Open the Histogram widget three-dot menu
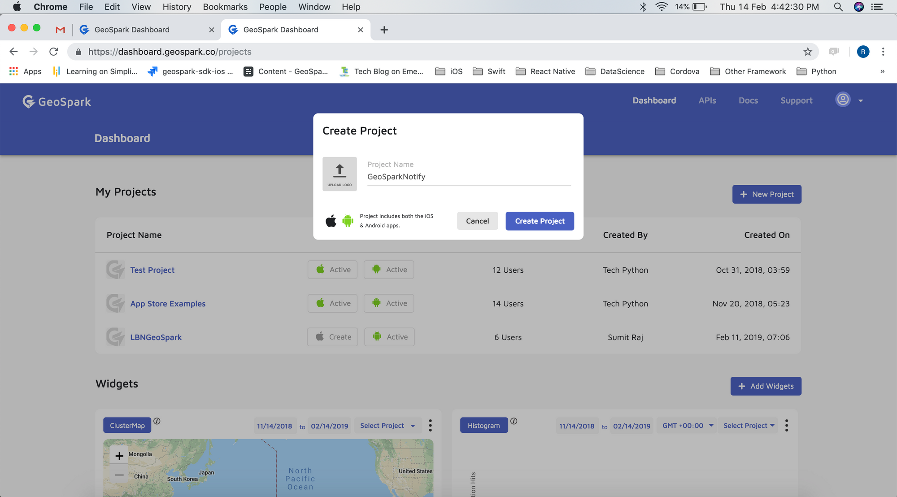897x497 pixels. pos(786,426)
